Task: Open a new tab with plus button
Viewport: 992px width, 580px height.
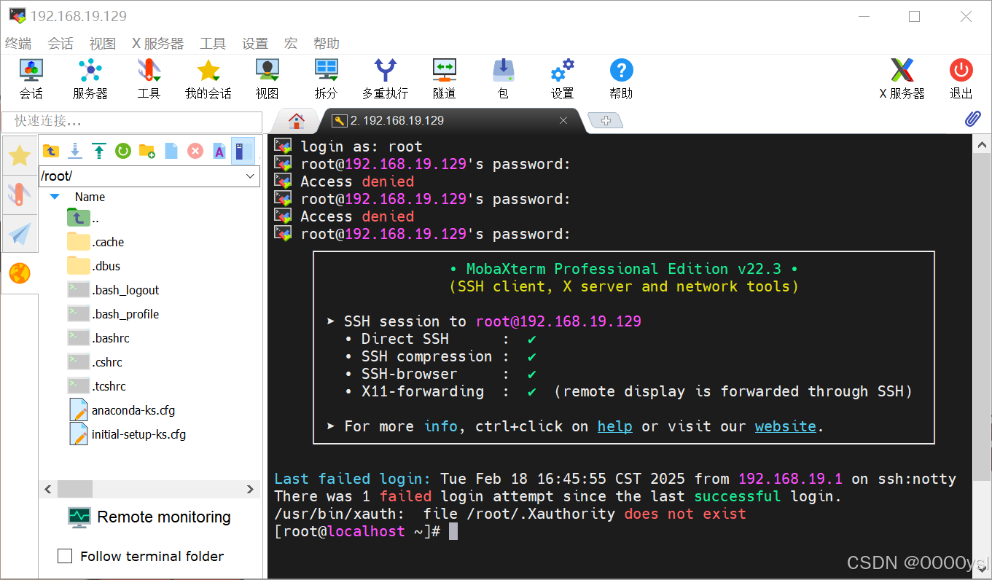Action: click(x=605, y=120)
